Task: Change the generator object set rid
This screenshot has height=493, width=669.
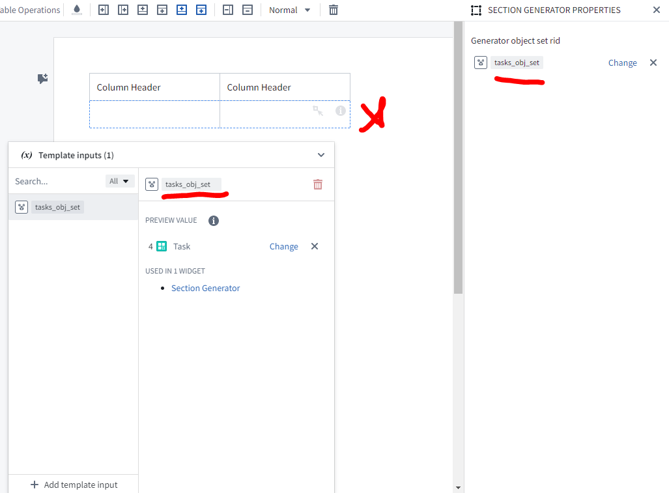Action: pyautogui.click(x=623, y=63)
